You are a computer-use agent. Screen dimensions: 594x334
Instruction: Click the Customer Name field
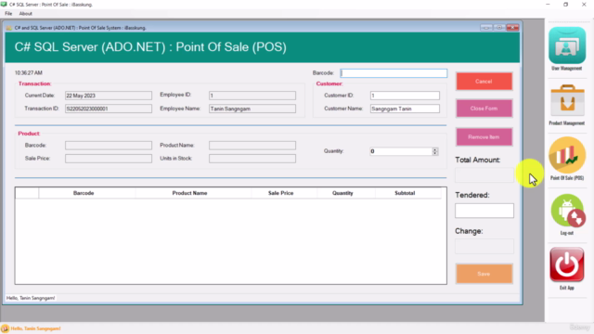click(x=405, y=109)
